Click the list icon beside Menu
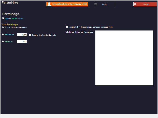The width and height of the screenshot is (158, 118). (96, 4)
